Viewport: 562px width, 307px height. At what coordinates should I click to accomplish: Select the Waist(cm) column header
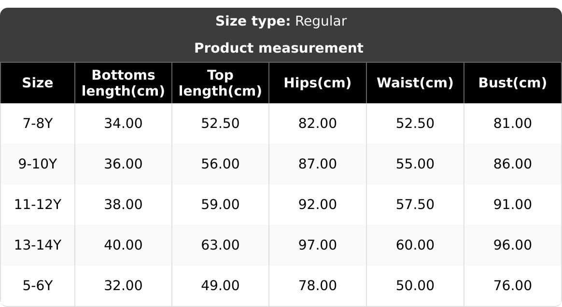[415, 83]
